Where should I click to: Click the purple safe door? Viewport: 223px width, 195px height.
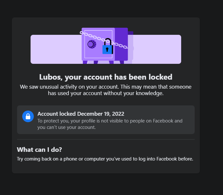click(x=98, y=53)
